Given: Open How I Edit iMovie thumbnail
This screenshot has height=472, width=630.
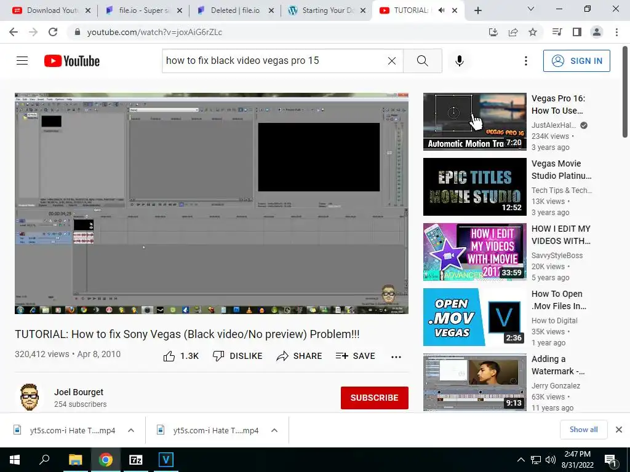Looking at the screenshot, I should point(474,251).
